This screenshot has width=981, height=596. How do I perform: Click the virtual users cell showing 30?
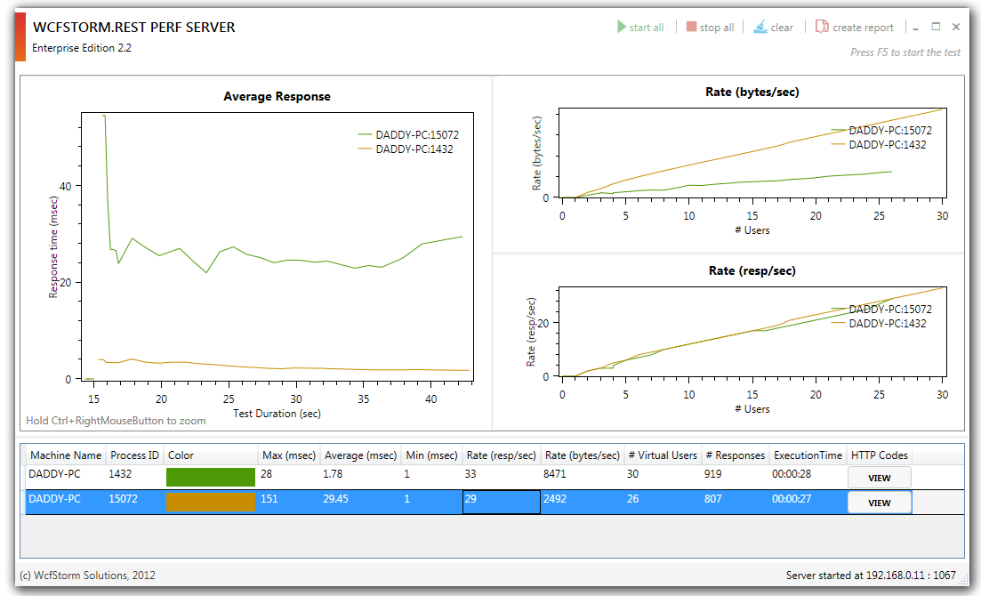(663, 477)
